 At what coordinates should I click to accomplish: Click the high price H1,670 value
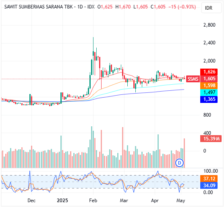point(123,7)
